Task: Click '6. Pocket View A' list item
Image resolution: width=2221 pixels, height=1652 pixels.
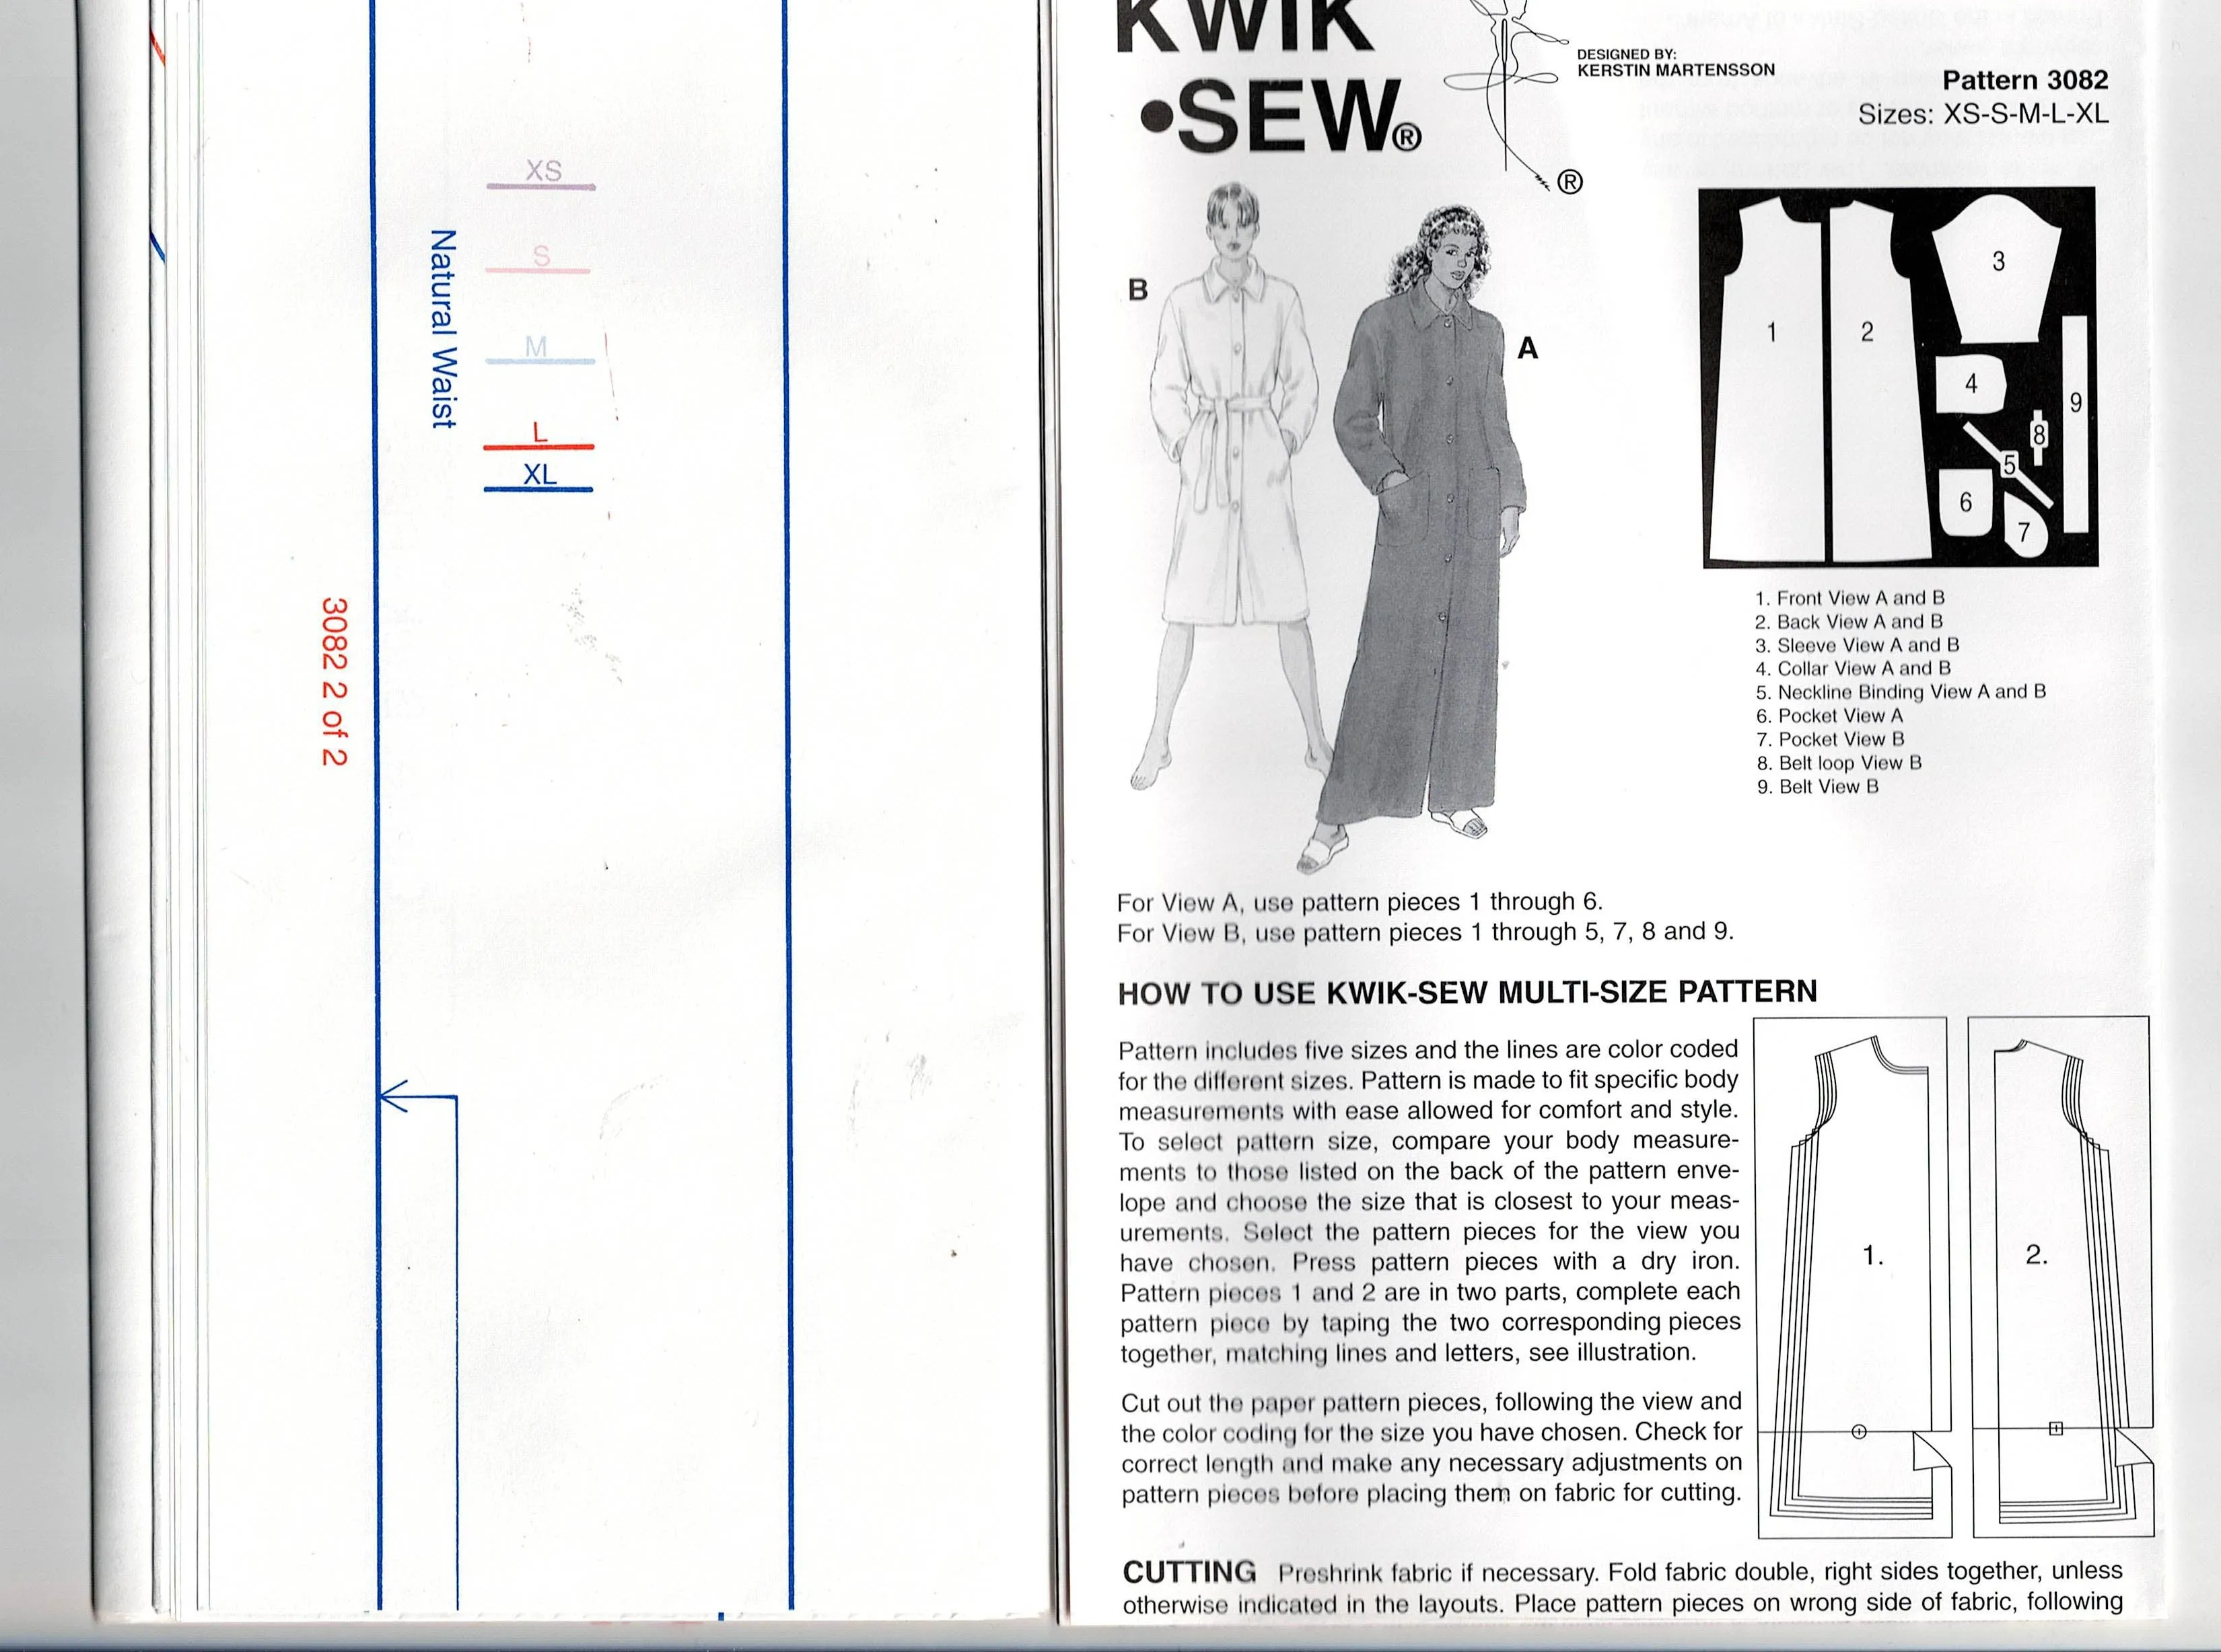Action: point(1830,716)
